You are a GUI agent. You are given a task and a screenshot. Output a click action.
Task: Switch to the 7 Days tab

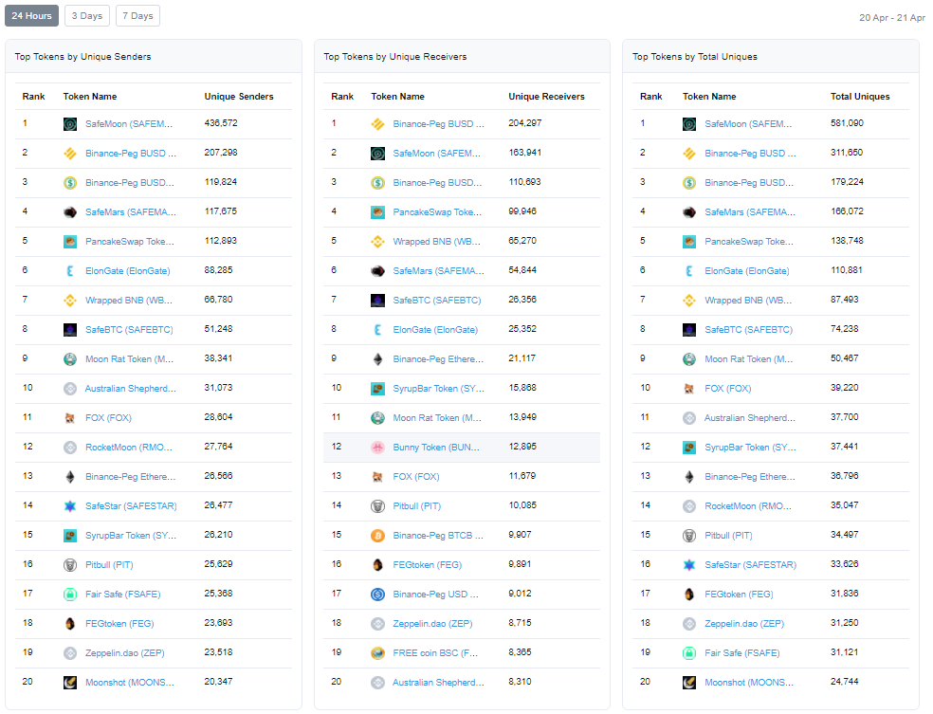138,16
